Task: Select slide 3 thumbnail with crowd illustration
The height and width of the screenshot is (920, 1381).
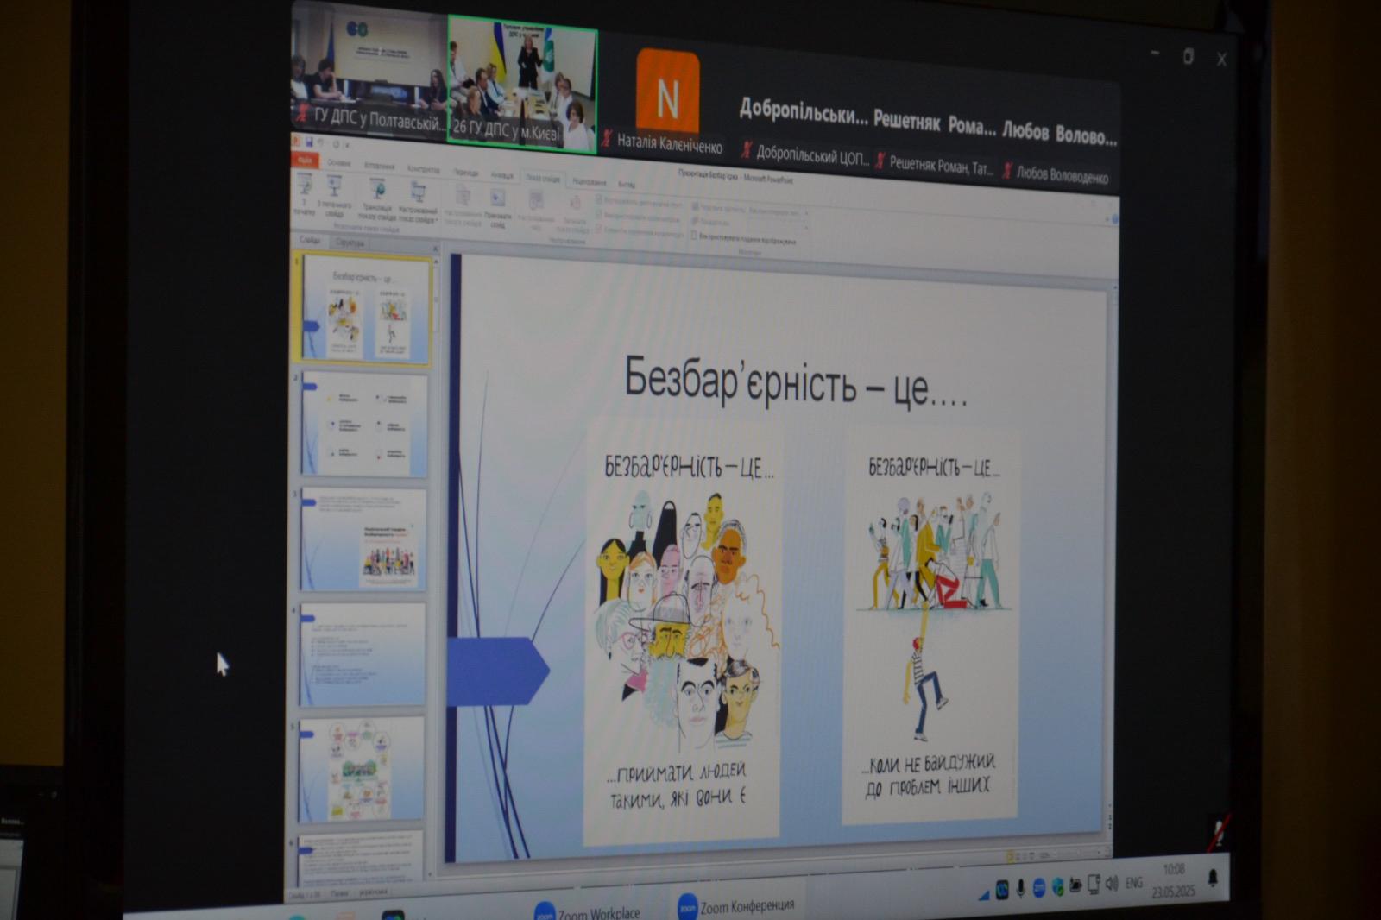Action: tap(363, 539)
